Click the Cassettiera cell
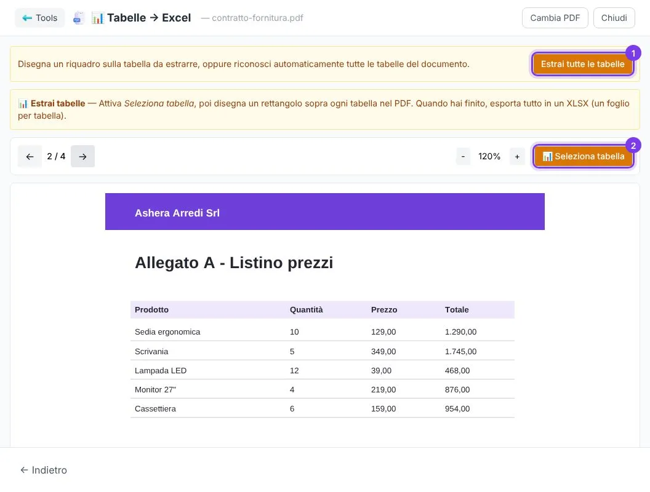Image resolution: width=650 pixels, height=492 pixels. (x=156, y=409)
